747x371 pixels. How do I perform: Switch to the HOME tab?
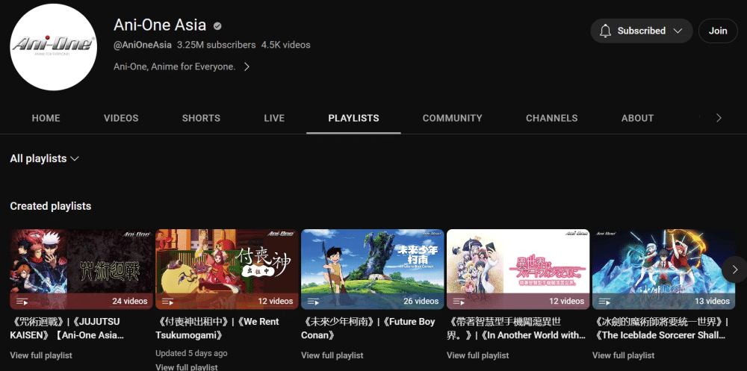click(46, 118)
